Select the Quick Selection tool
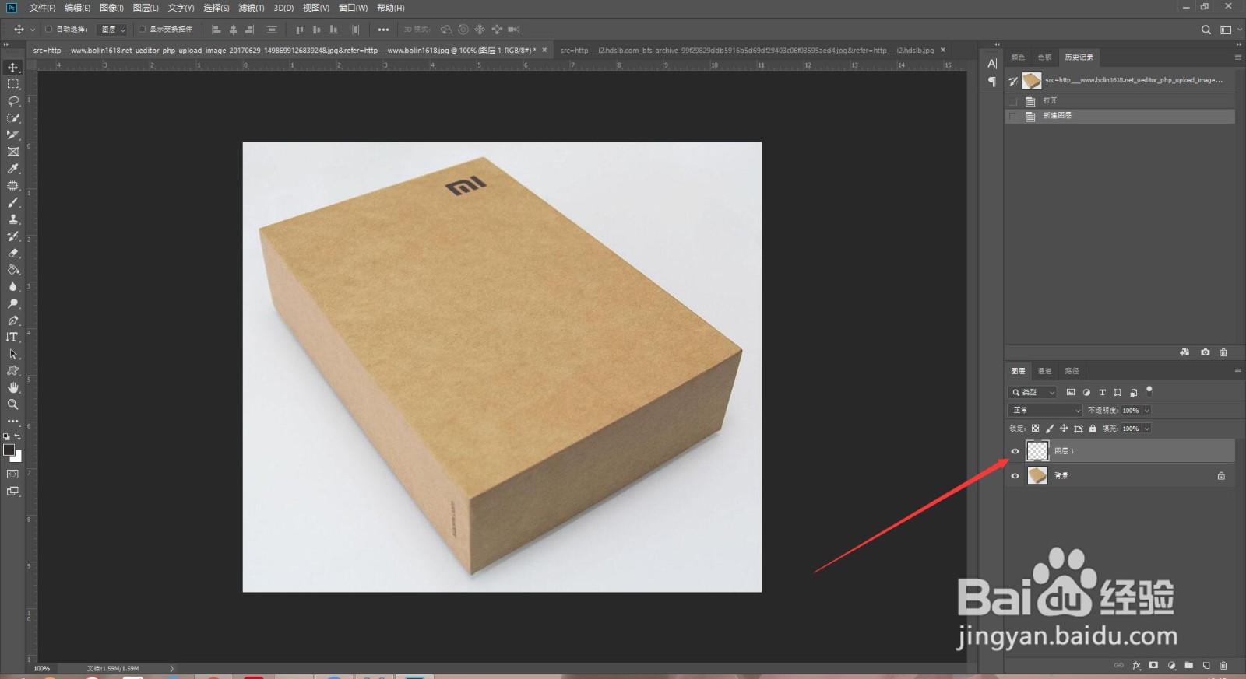Image resolution: width=1246 pixels, height=679 pixels. [13, 118]
